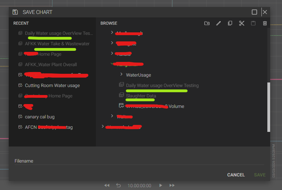
Task: Expand the bottom-most top-level folder
Action: tap(103, 126)
